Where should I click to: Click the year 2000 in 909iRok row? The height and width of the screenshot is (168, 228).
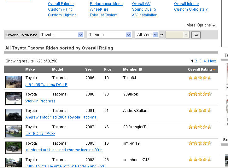click(x=90, y=94)
